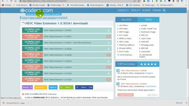
Task: Open MPC-HC fresh link
Action: point(145,35)
